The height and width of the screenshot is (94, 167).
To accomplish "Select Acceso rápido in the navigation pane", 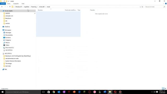I will click(9, 11).
